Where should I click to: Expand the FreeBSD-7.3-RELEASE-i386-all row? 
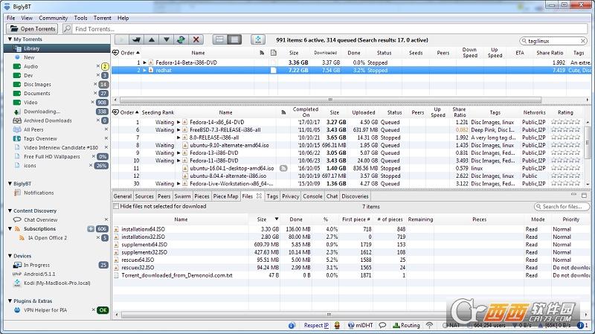[x=178, y=129]
